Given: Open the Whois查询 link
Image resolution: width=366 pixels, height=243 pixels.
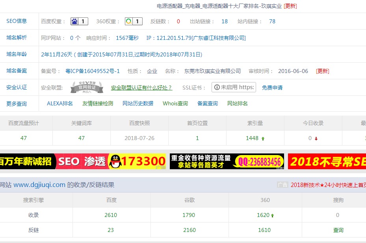Looking at the screenshot, I should 175,103.
